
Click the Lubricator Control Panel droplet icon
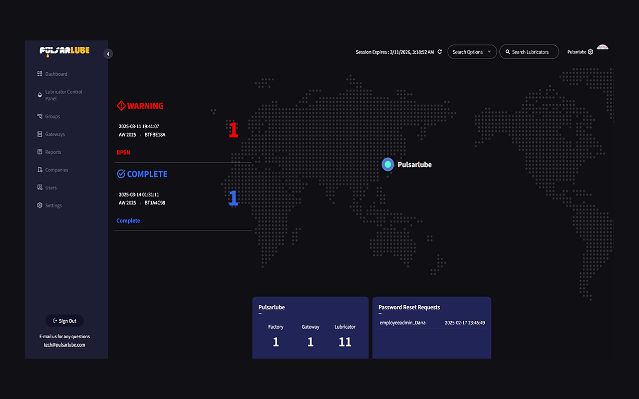point(40,95)
